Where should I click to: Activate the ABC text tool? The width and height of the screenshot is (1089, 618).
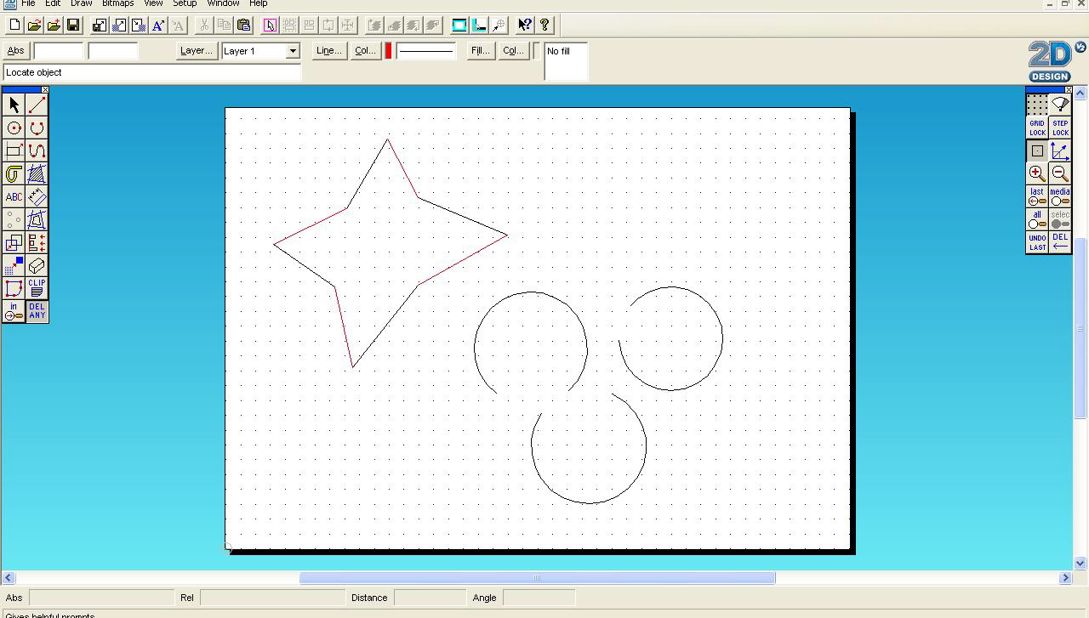tap(13, 196)
